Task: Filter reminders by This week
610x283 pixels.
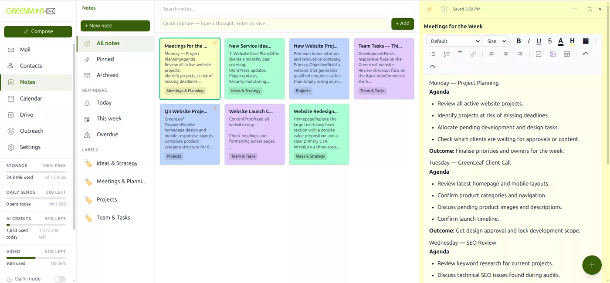Action: 115,118
